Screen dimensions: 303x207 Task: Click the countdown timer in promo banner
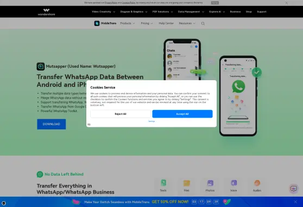(x=205, y=202)
